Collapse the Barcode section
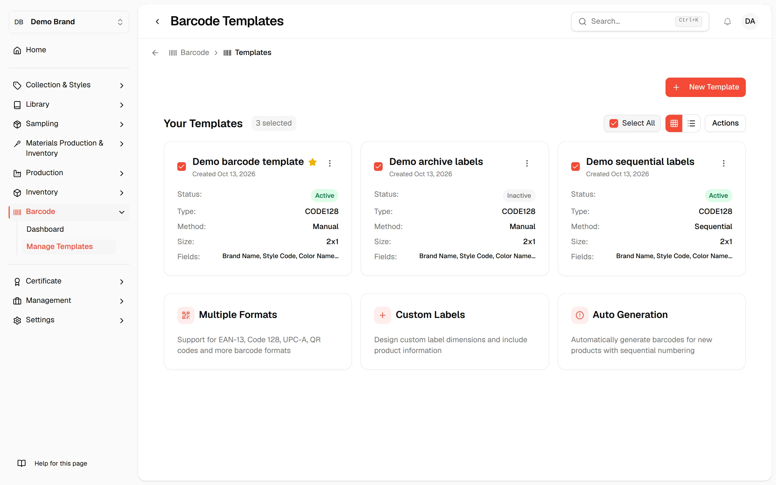The height and width of the screenshot is (485, 776). click(x=69, y=212)
